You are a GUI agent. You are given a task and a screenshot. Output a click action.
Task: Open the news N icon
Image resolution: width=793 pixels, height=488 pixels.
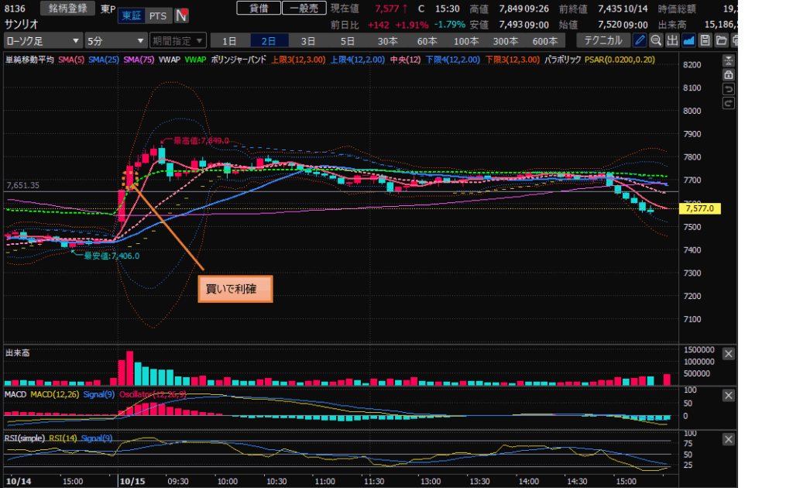pos(181,15)
